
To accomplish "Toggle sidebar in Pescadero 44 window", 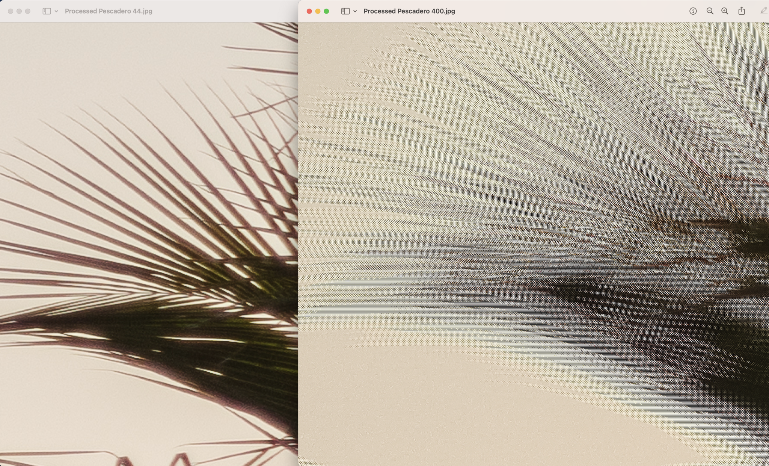I will (x=47, y=11).
